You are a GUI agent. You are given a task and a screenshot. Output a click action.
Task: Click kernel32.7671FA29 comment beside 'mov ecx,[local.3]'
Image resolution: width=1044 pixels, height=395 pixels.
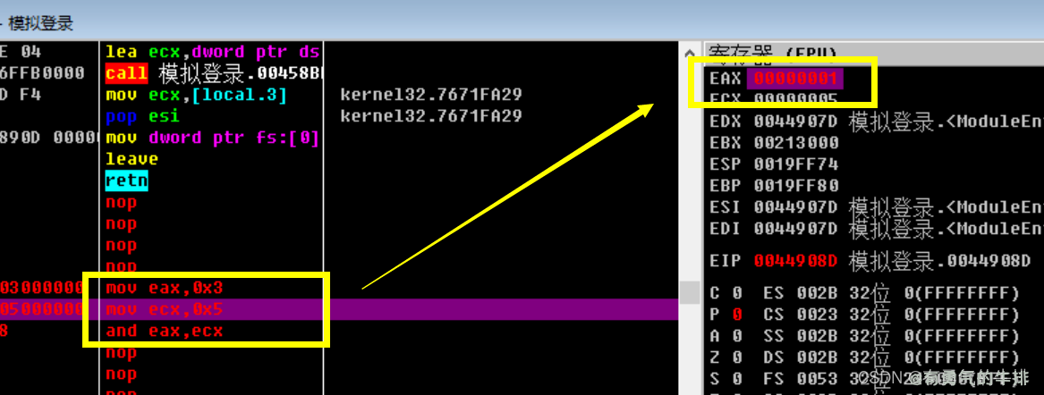point(430,95)
